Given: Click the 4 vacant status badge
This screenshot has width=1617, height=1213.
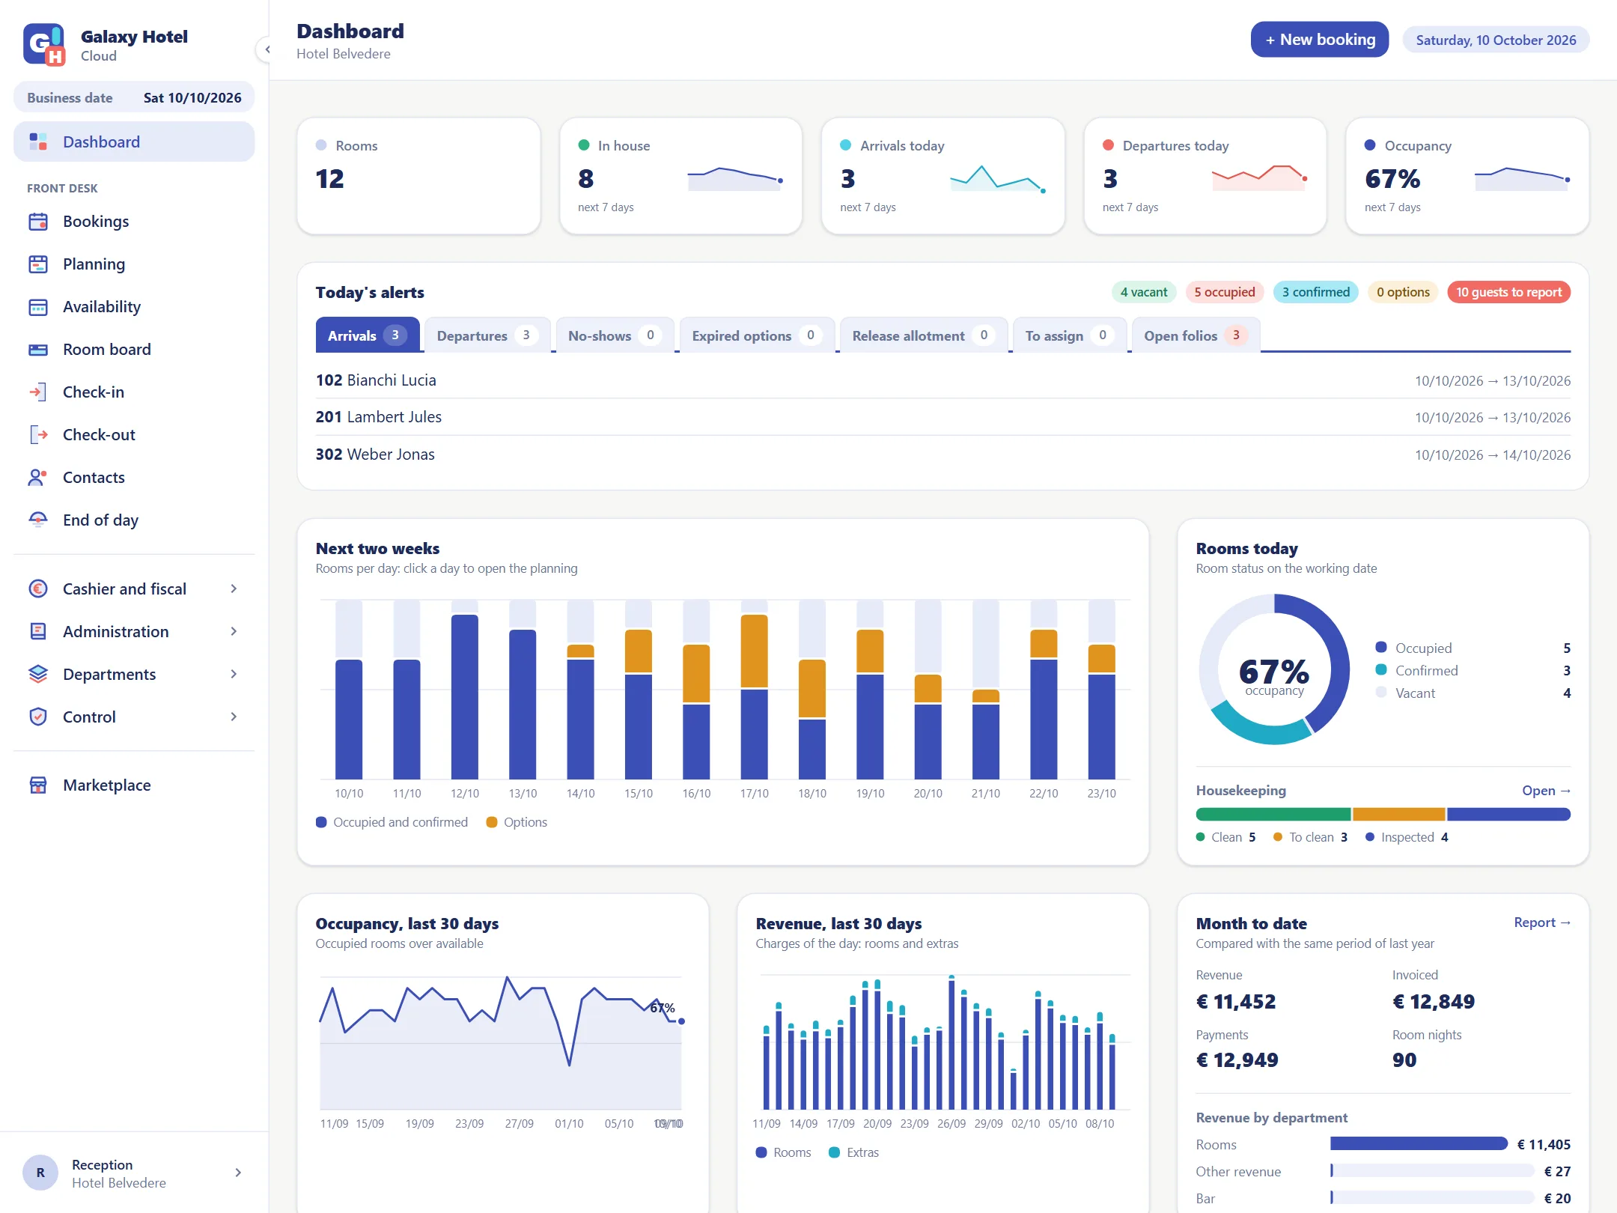Looking at the screenshot, I should pos(1143,292).
